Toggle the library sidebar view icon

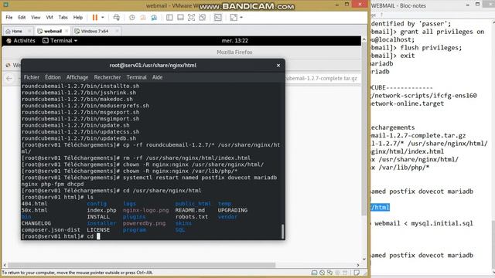coord(169,17)
